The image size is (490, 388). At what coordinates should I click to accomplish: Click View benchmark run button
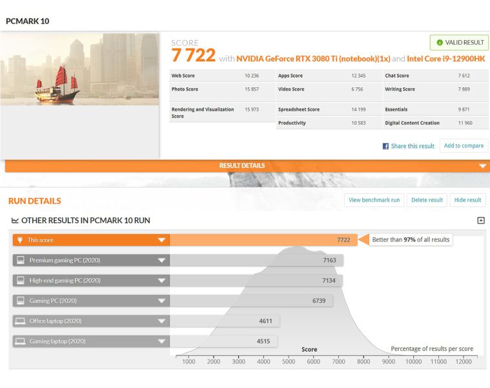pyautogui.click(x=374, y=200)
